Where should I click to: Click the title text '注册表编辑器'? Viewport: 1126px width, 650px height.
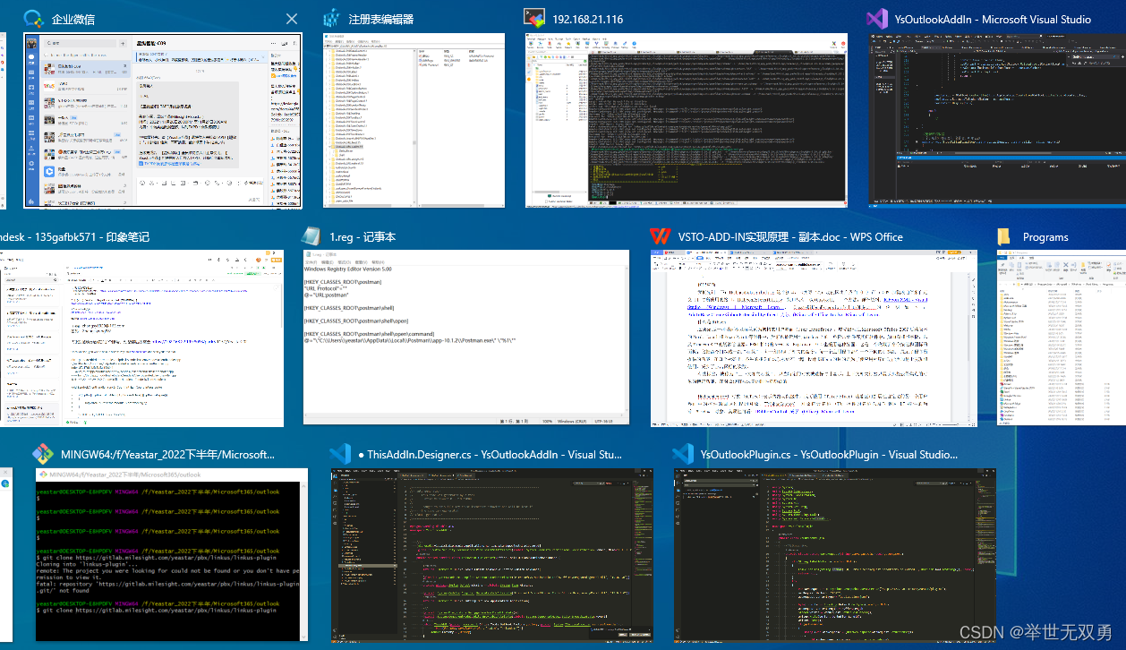tap(381, 19)
